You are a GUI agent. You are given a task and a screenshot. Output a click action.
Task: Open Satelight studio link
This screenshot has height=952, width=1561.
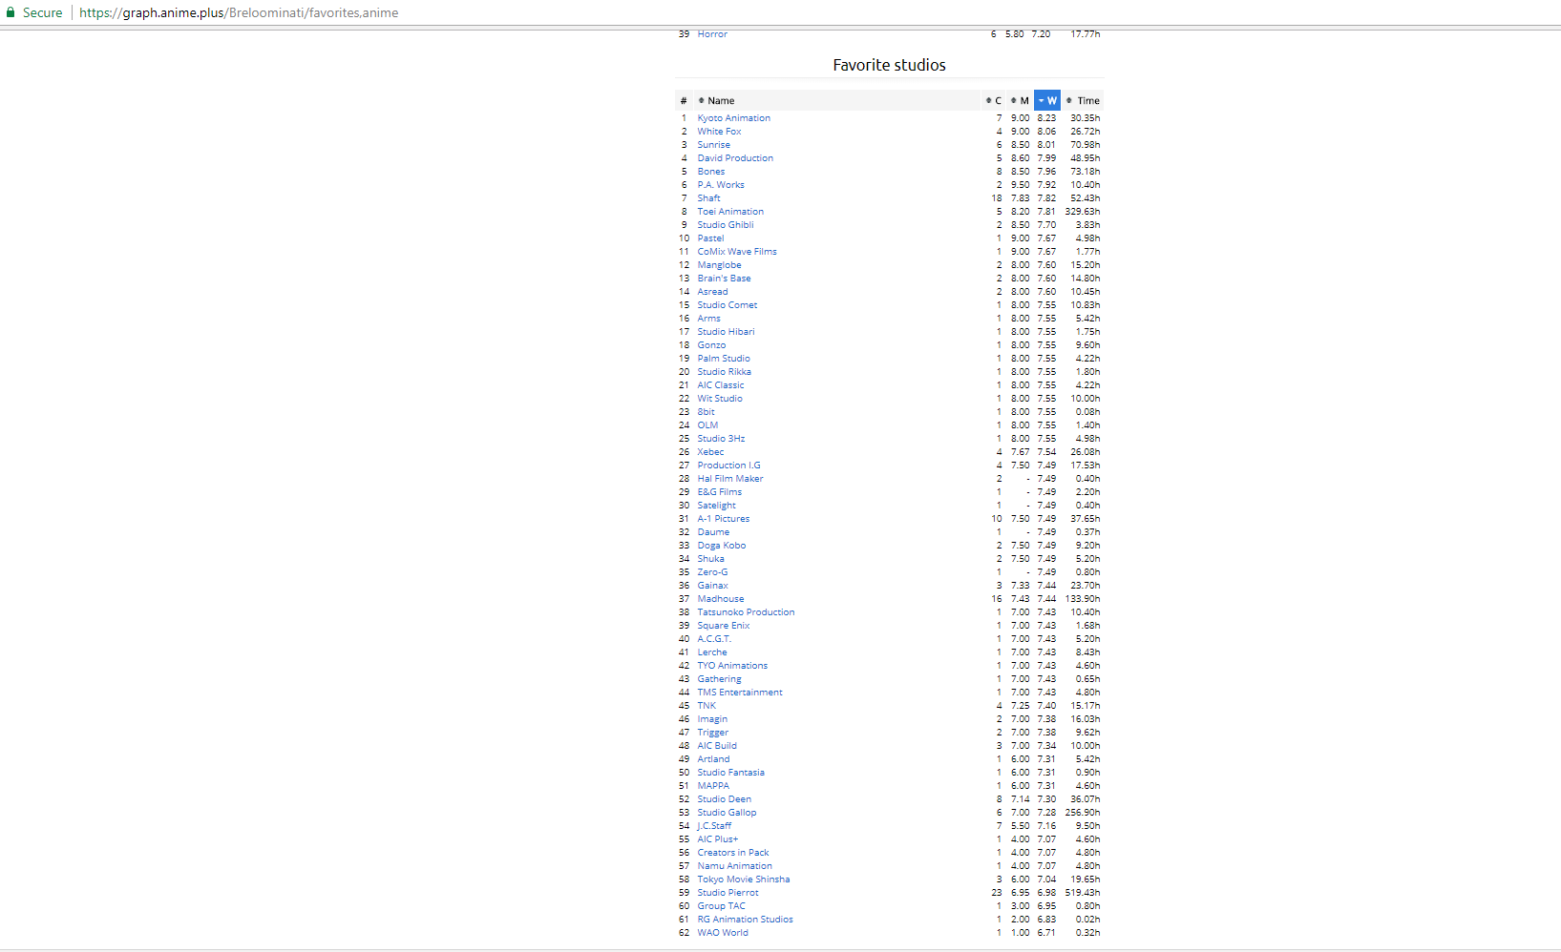click(716, 506)
